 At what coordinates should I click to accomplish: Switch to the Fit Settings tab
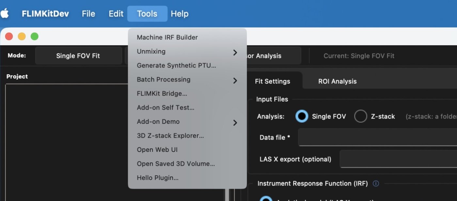point(273,81)
